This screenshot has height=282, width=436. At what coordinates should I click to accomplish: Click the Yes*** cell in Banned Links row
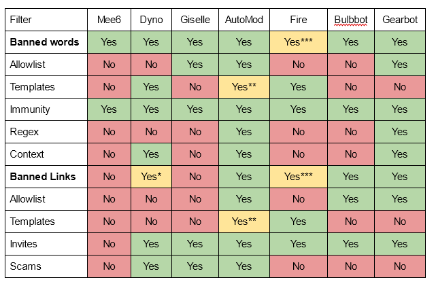(x=298, y=177)
